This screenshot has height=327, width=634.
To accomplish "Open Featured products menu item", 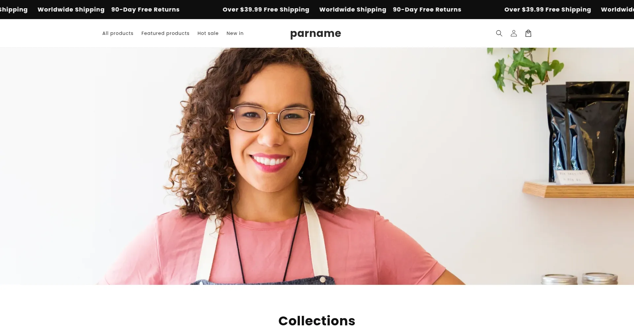I will click(x=165, y=33).
